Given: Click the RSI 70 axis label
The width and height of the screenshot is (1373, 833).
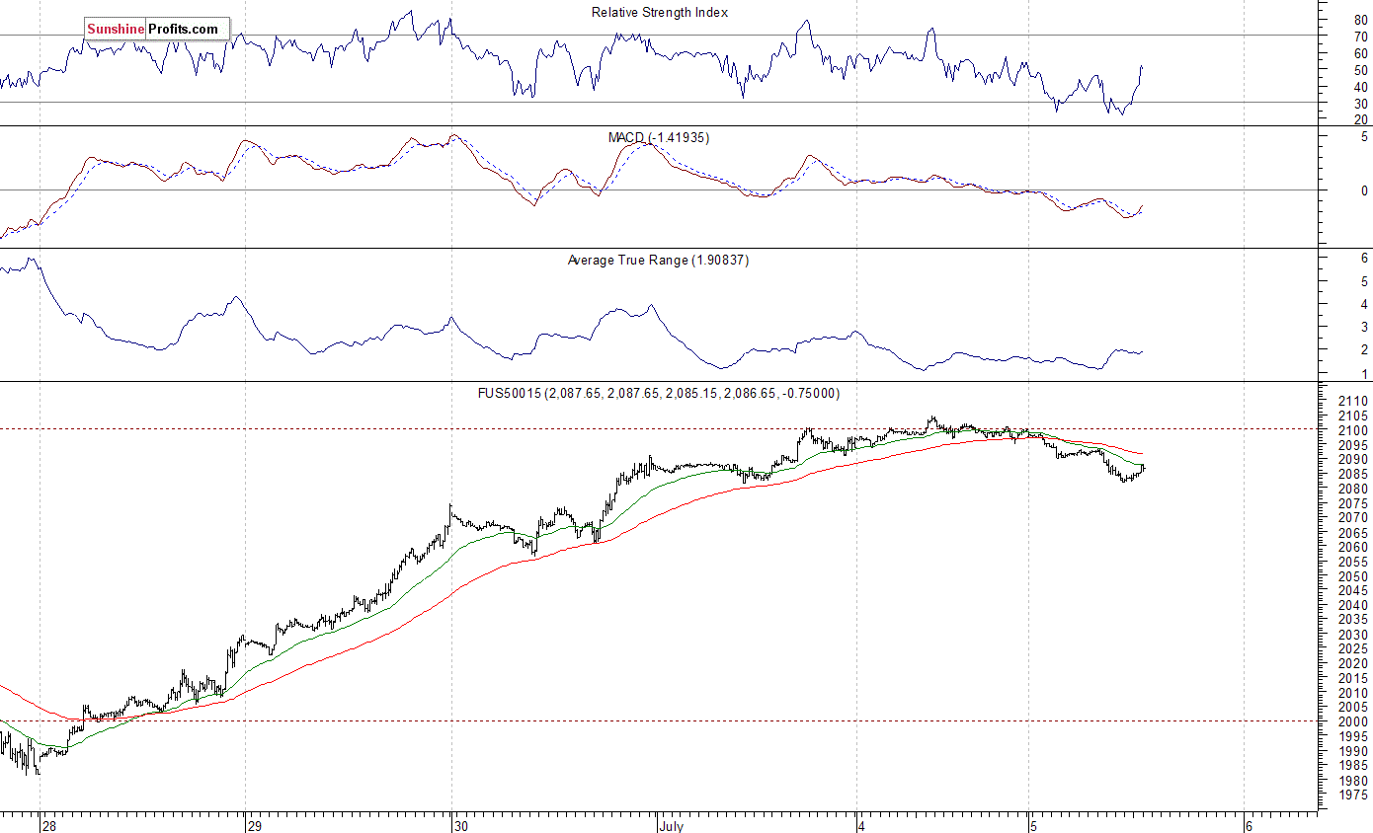Looking at the screenshot, I should (x=1360, y=37).
